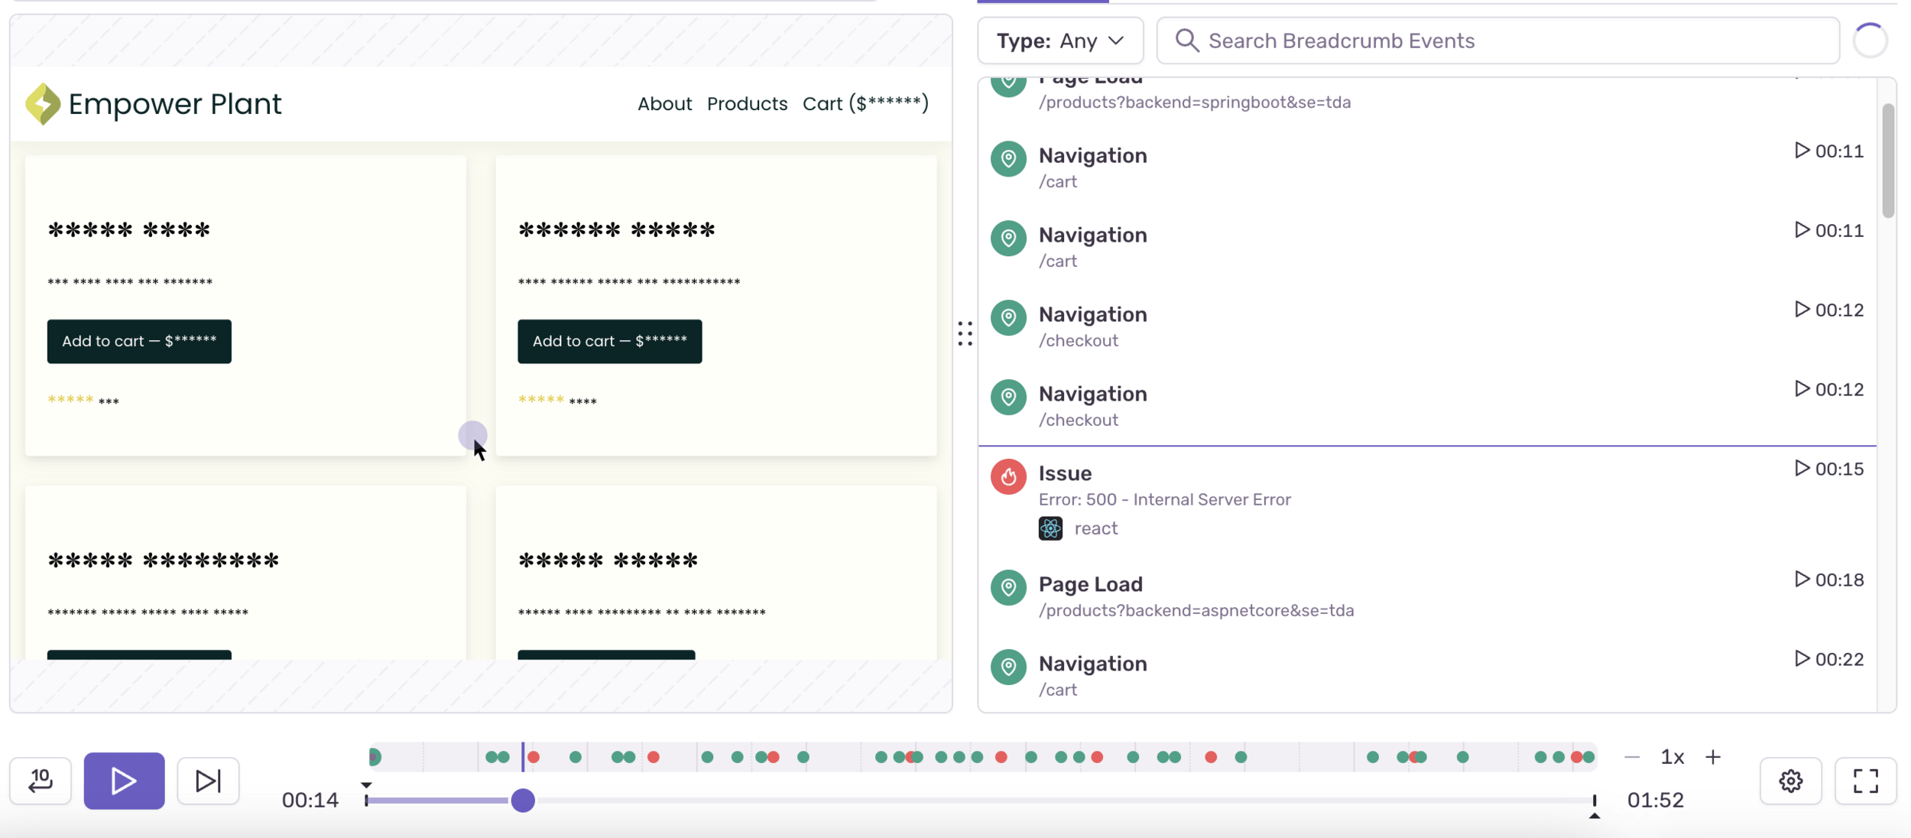Jump to 00:18 Page Load timestamp

[1829, 580]
